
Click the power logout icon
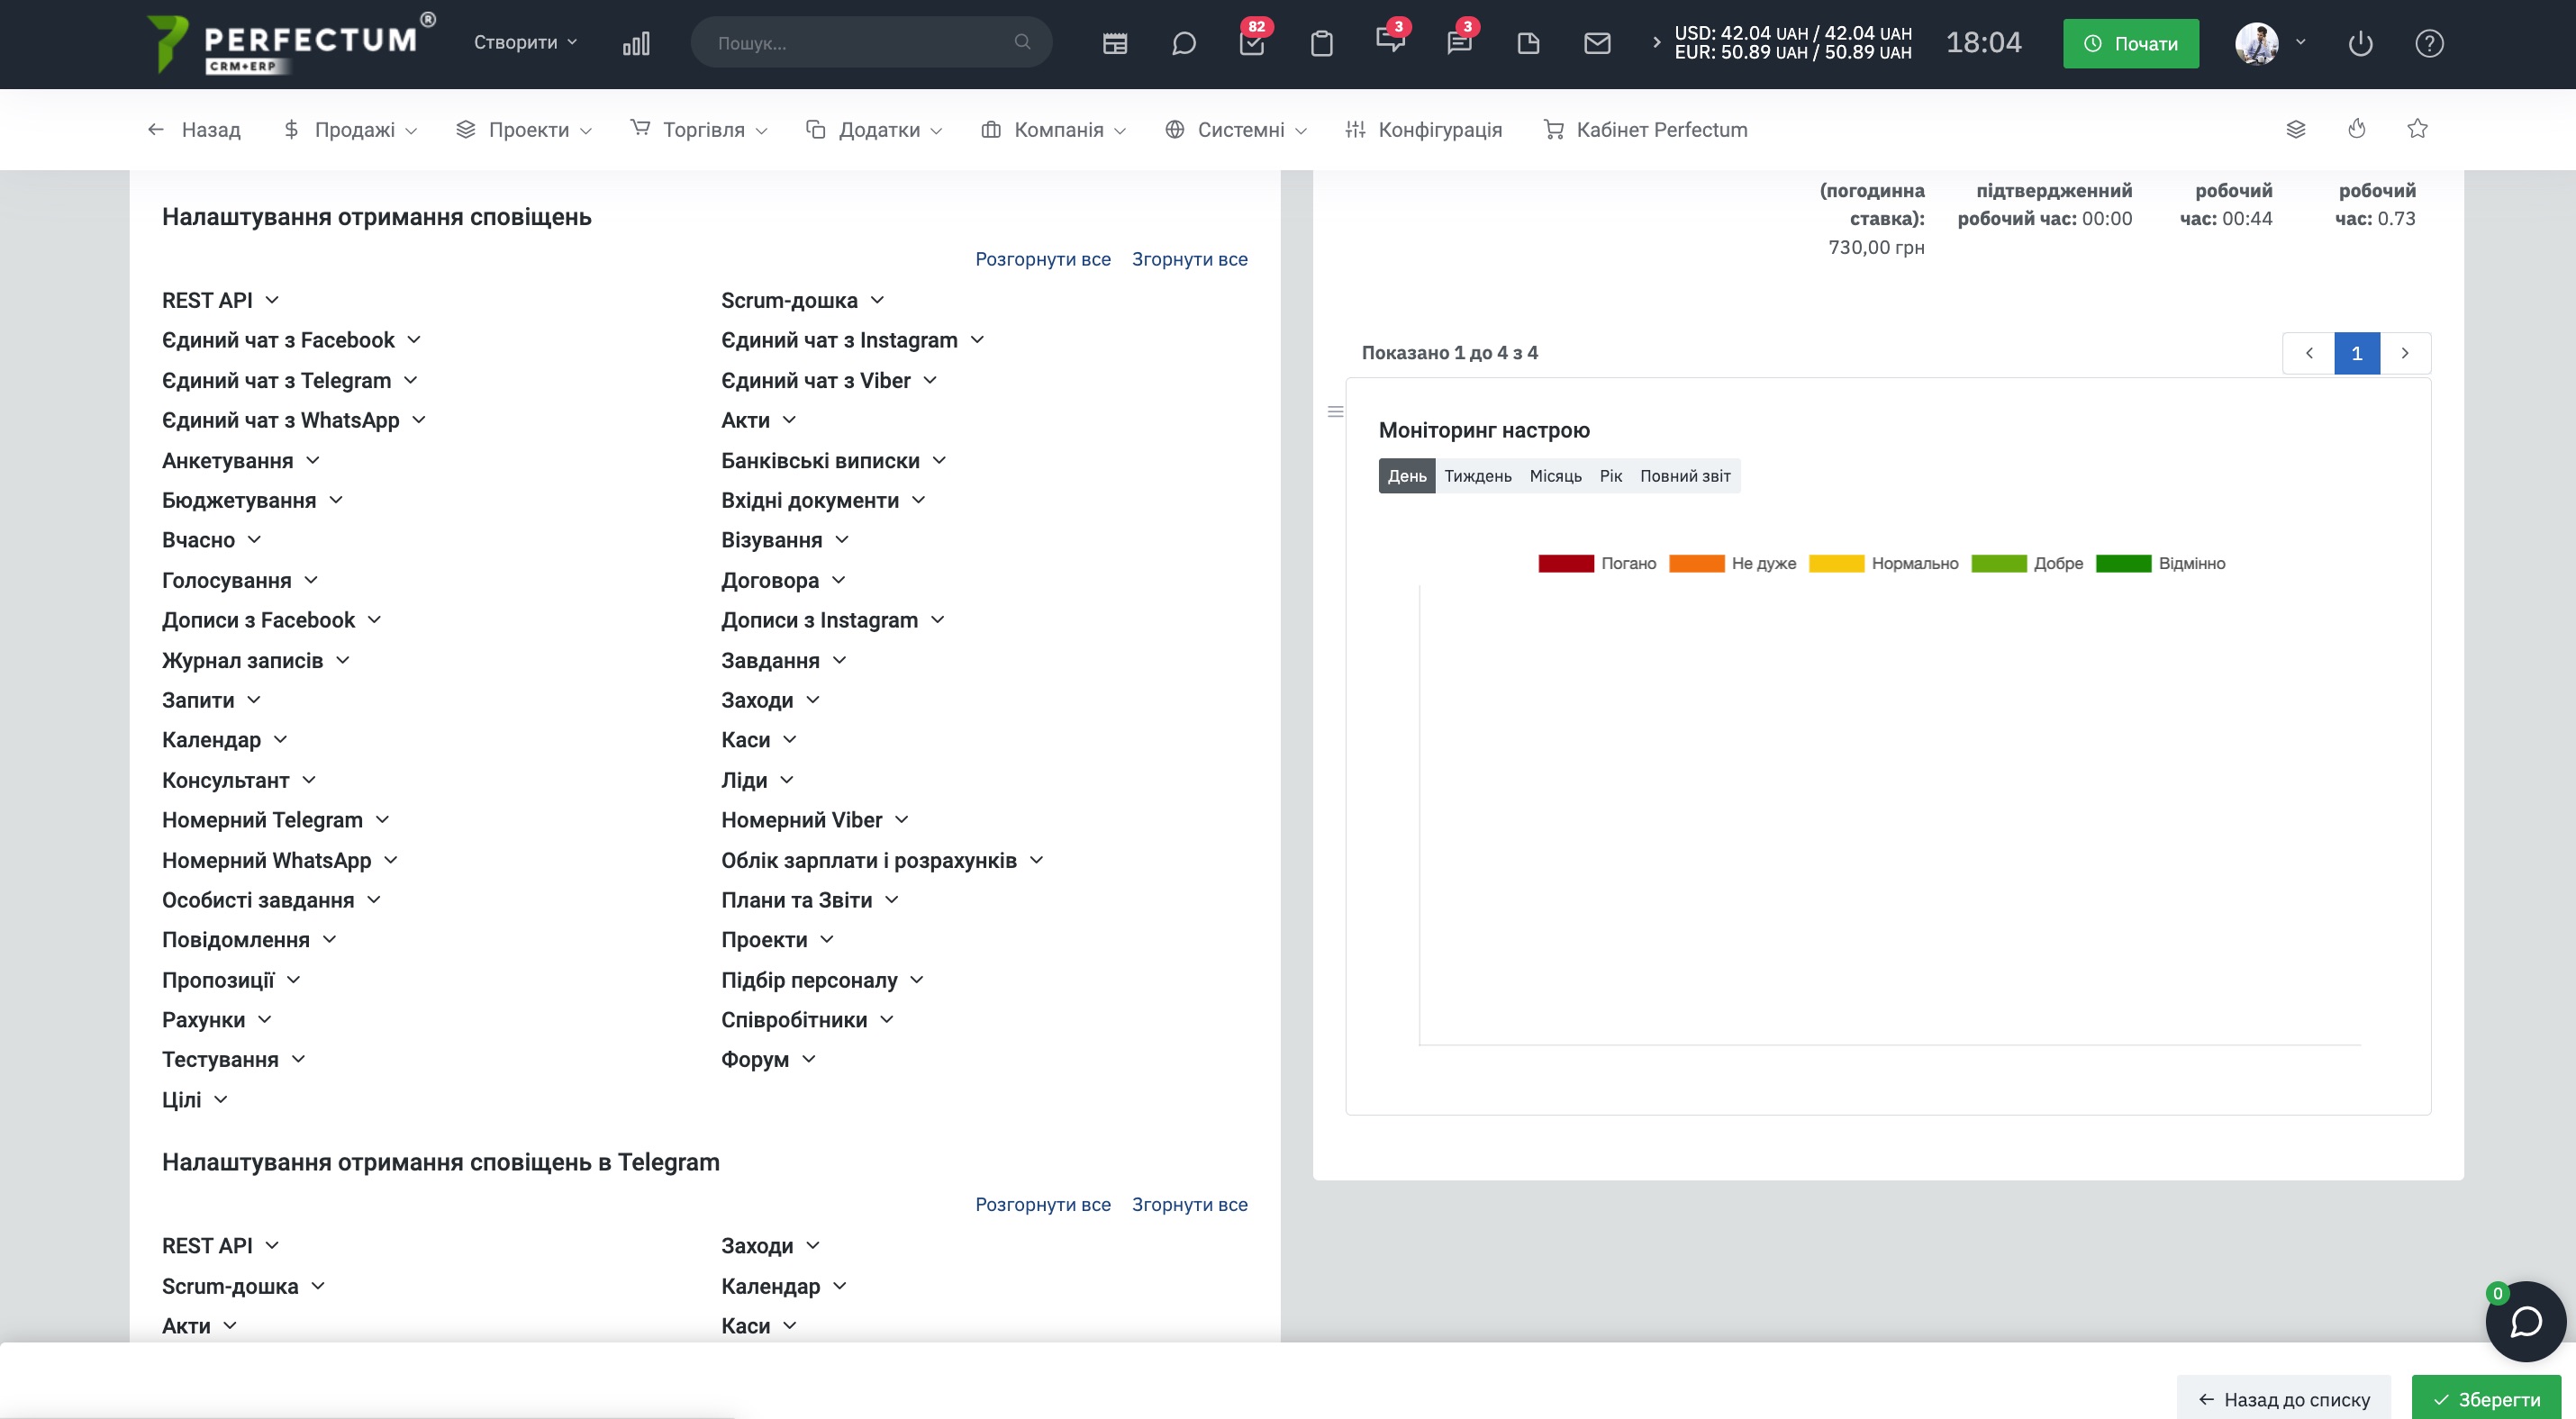click(2360, 43)
